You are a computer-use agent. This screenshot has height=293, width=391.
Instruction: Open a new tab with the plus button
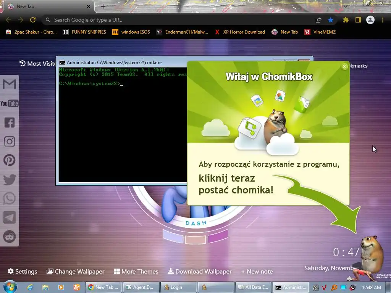103,6
